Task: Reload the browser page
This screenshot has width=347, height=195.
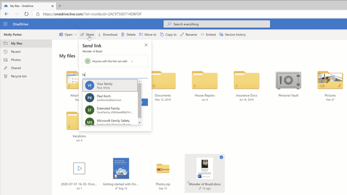Action: (x=26, y=14)
